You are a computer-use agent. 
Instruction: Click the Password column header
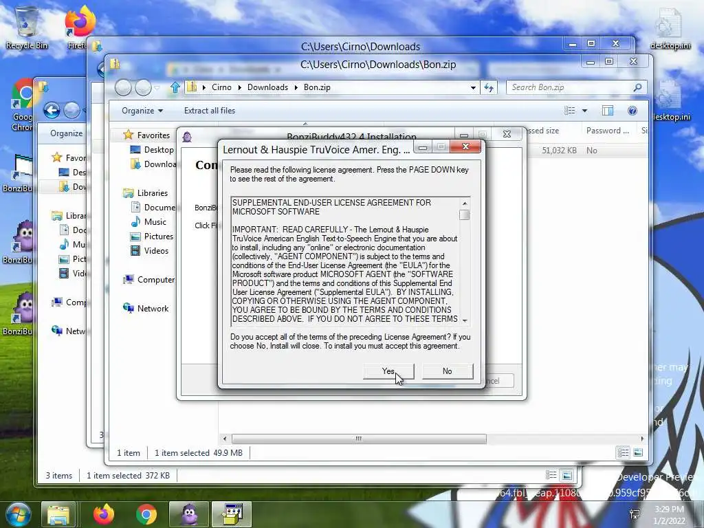click(608, 131)
